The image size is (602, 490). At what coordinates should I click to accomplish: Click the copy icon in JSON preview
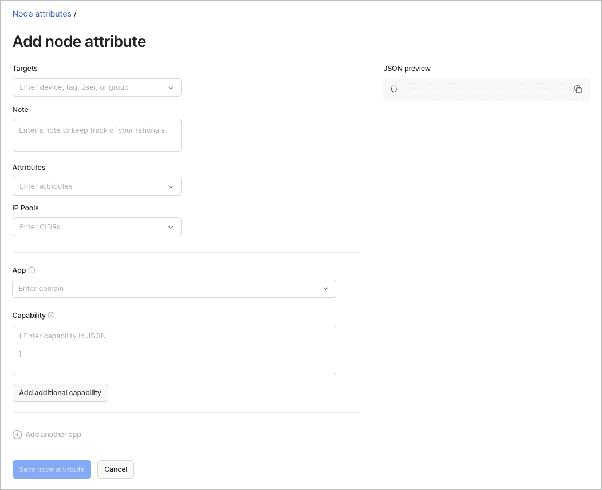pos(578,89)
